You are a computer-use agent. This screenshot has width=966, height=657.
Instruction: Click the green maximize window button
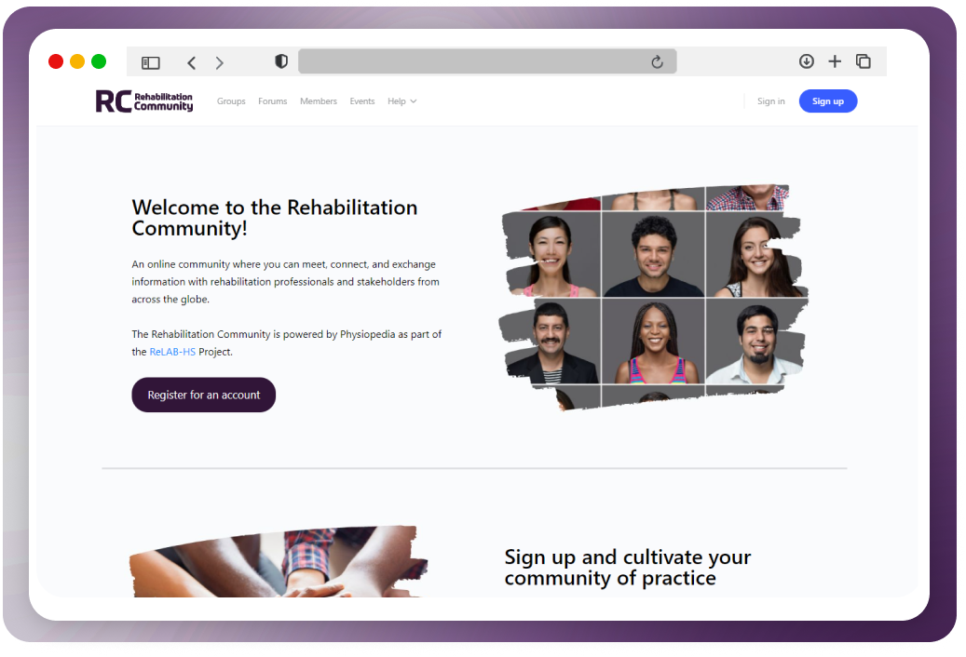[x=99, y=61]
